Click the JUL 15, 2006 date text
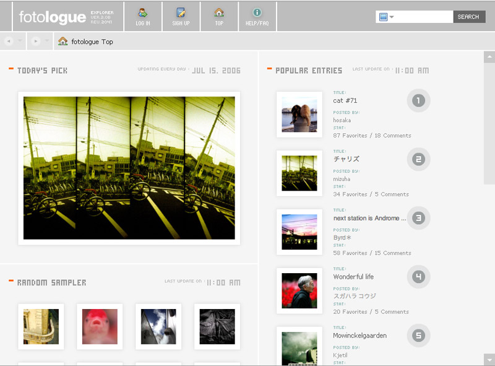The height and width of the screenshot is (366, 495). pos(216,71)
